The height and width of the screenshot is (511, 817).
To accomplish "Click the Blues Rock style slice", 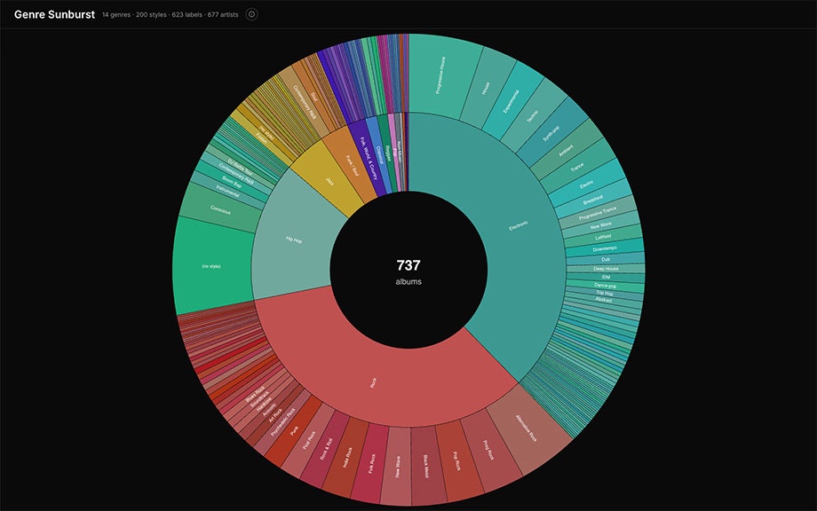I will click(255, 394).
